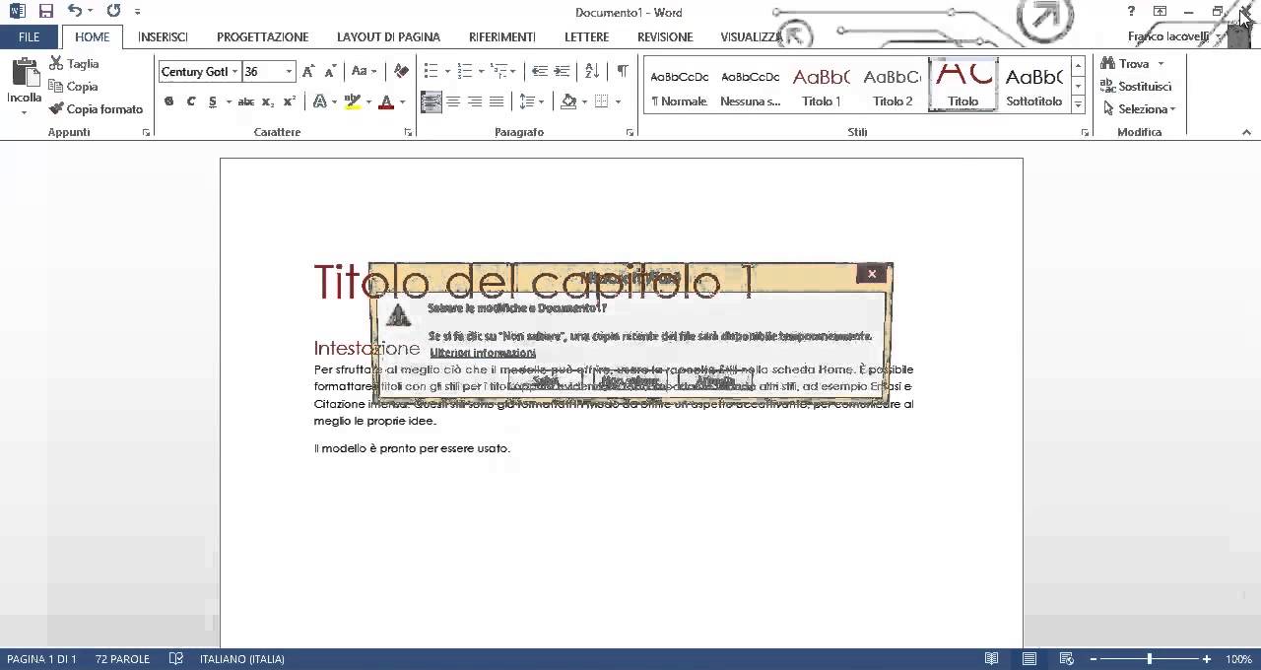Redo with the repeat arrow icon
This screenshot has height=670, width=1261.
coord(112,11)
